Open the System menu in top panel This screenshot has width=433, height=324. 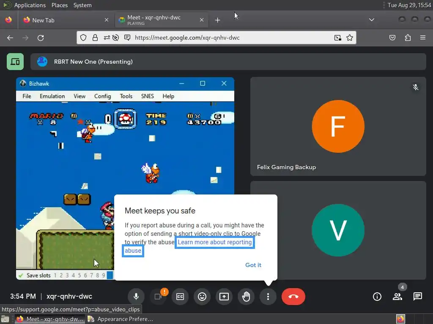point(82,5)
